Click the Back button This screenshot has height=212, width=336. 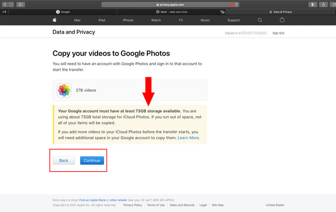point(64,160)
